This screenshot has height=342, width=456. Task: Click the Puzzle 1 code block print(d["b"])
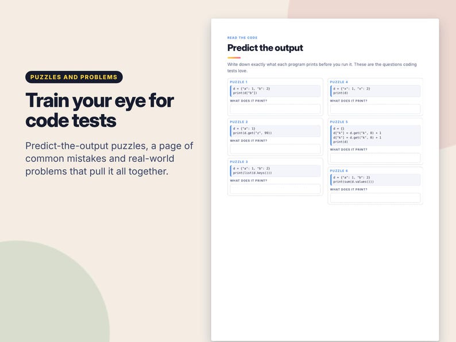(275, 91)
